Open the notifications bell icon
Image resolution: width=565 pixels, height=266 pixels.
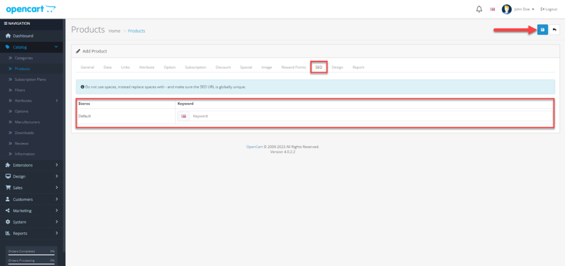[479, 9]
